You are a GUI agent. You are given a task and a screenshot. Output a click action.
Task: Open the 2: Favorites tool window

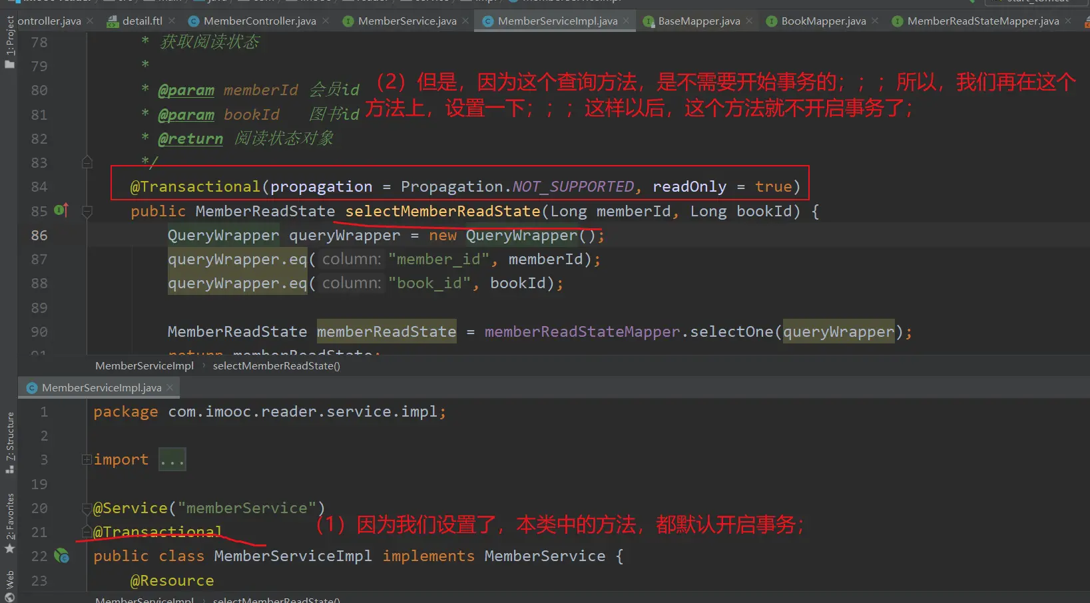[x=9, y=523]
